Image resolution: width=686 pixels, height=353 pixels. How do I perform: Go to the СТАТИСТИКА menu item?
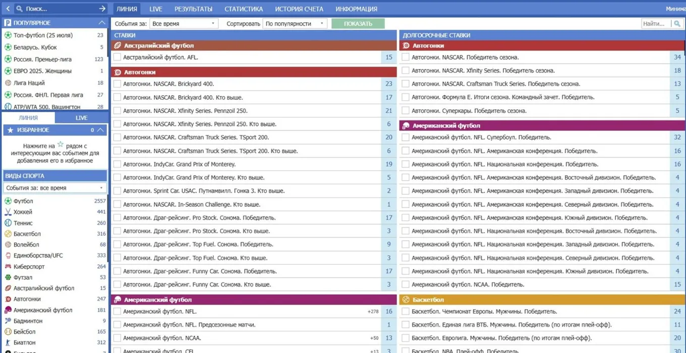click(x=244, y=9)
